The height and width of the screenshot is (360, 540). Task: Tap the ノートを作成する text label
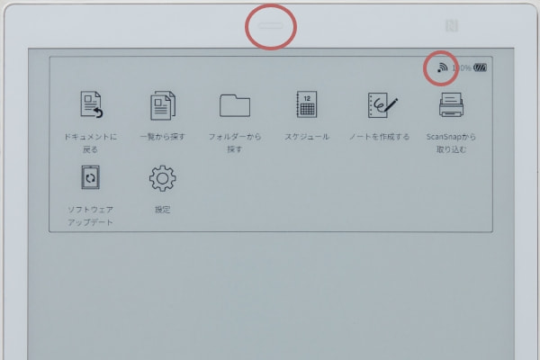coord(379,137)
